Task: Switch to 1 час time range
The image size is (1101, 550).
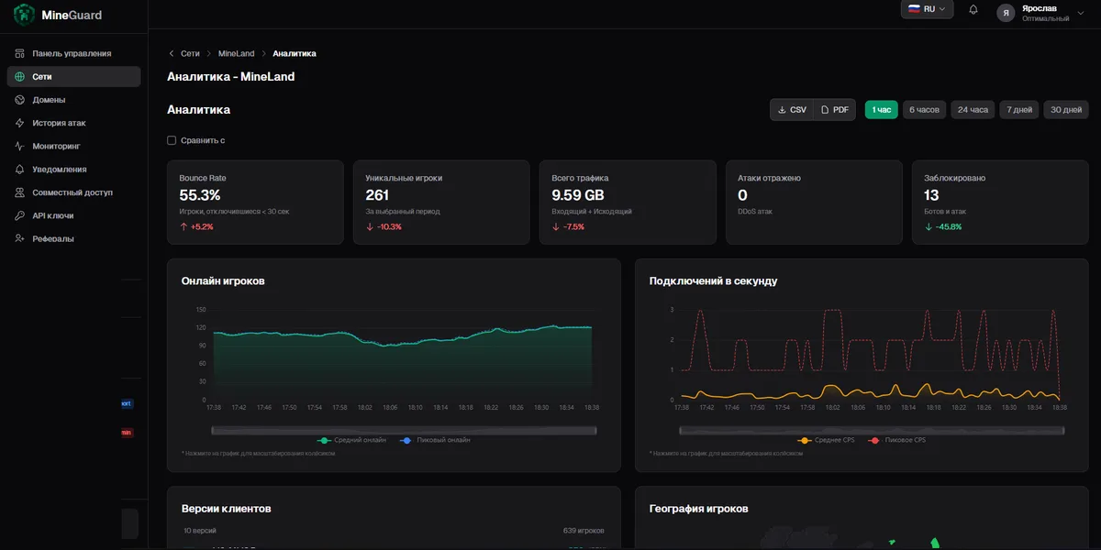Action: (881, 110)
